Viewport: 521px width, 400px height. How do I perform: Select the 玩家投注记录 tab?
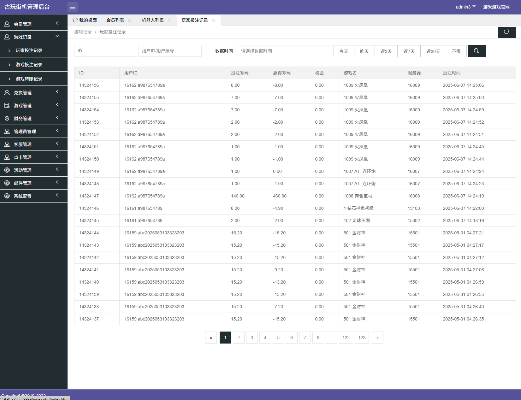(x=195, y=20)
